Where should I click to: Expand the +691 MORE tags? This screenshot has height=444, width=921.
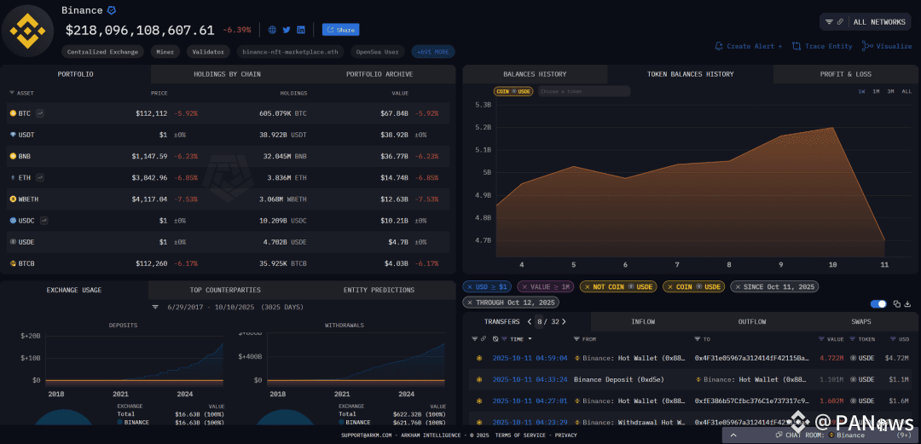pos(433,52)
